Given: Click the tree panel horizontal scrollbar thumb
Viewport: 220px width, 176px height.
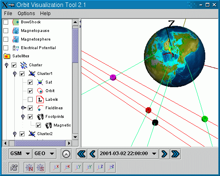Looking at the screenshot, I should pyautogui.click(x=40, y=143).
